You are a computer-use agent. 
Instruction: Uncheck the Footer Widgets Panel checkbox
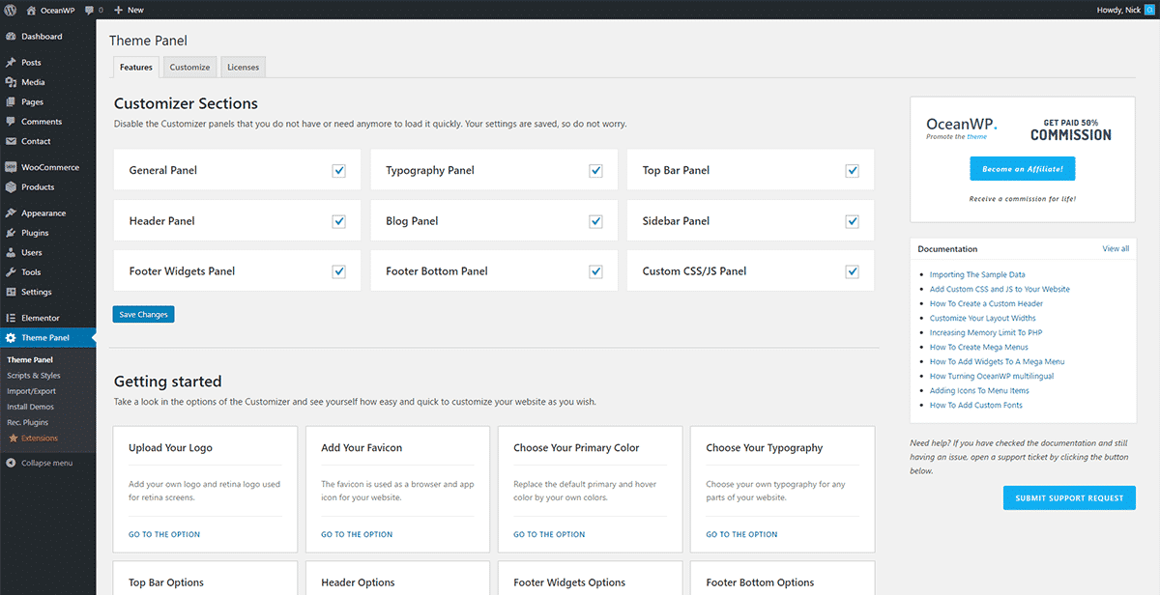[339, 271]
